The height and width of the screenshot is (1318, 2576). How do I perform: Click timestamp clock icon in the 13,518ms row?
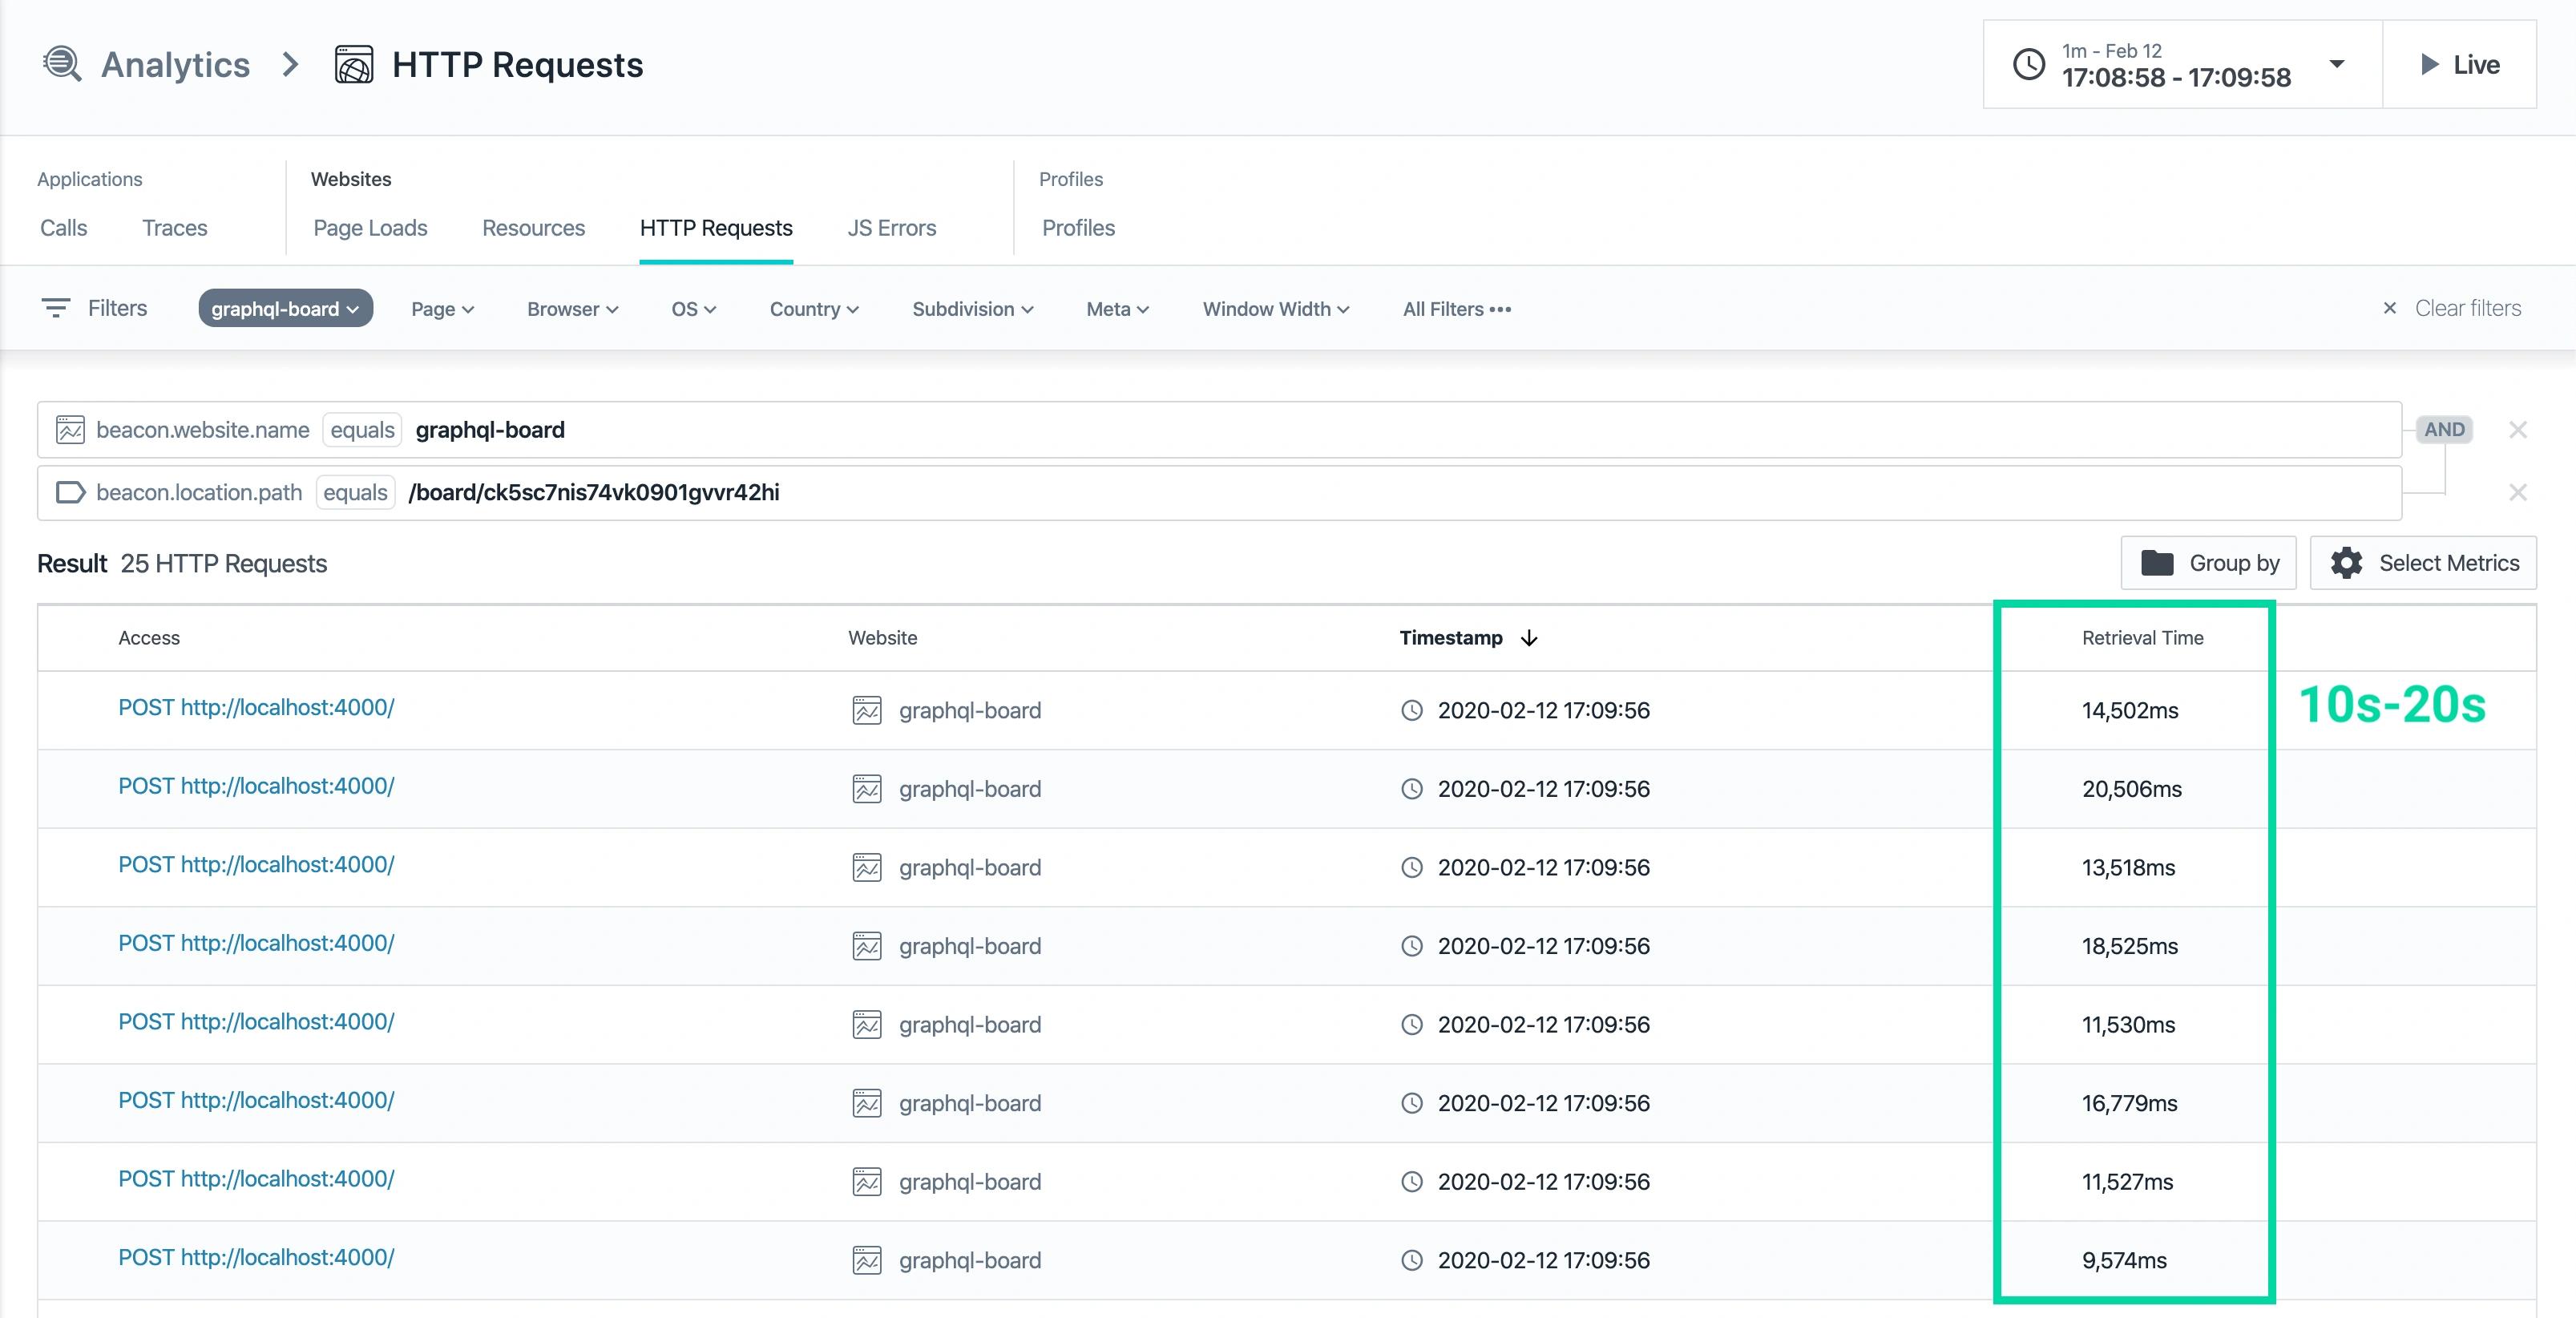point(1412,868)
